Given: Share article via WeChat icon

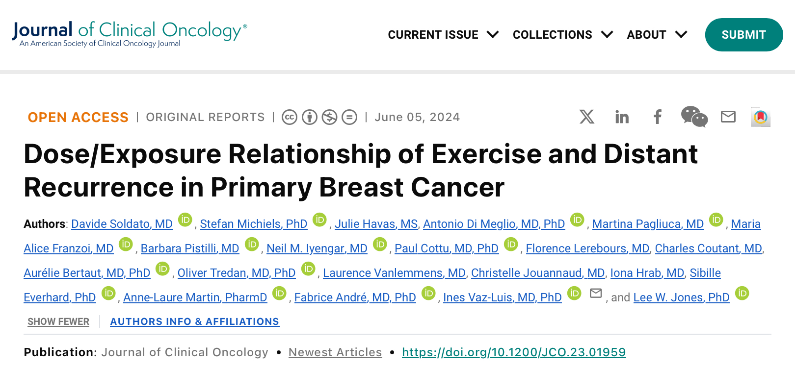Looking at the screenshot, I should [694, 117].
